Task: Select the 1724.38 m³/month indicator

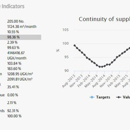Action: coord(22,27)
